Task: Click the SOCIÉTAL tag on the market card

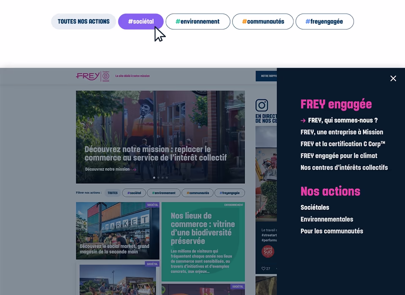Action: (x=152, y=205)
